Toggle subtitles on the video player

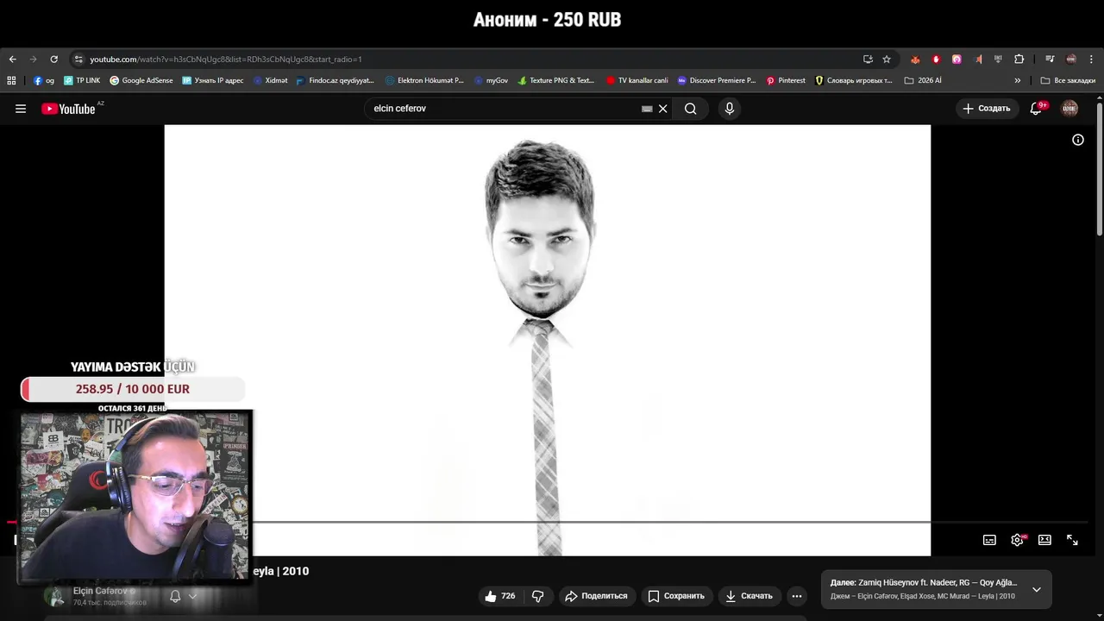[x=990, y=540]
